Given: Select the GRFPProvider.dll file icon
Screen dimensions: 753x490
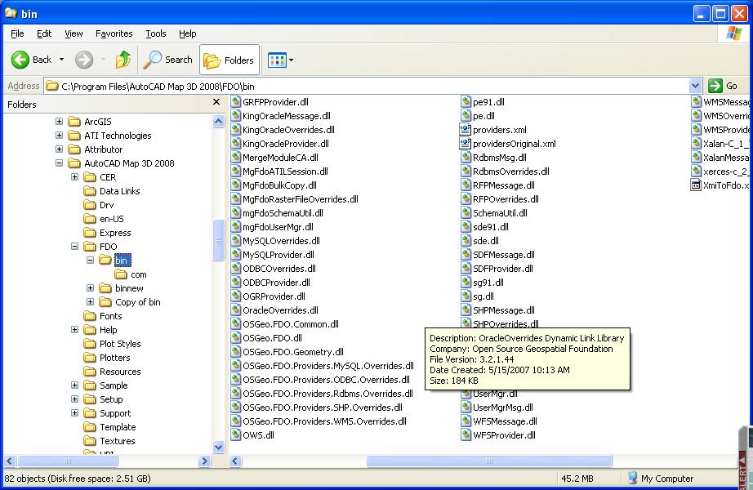Looking at the screenshot, I should 235,102.
